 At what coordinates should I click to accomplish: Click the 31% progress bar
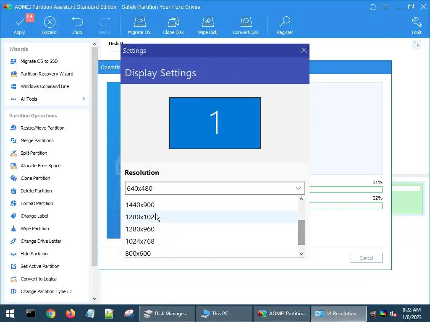(x=346, y=190)
